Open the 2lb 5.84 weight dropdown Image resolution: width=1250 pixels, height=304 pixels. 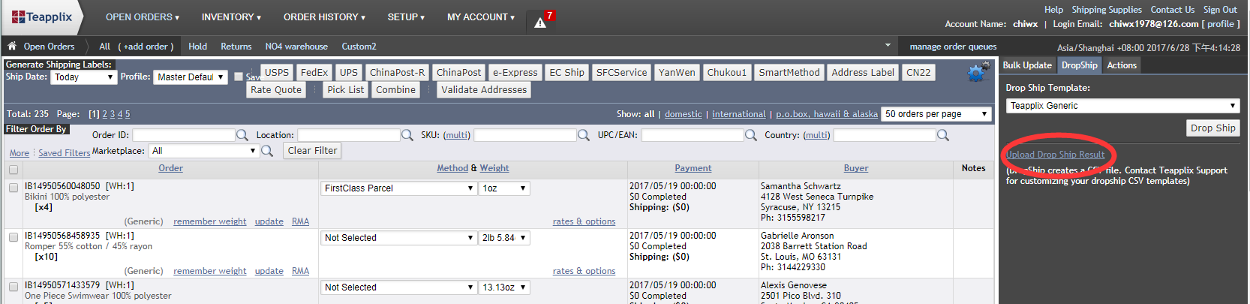pos(504,238)
